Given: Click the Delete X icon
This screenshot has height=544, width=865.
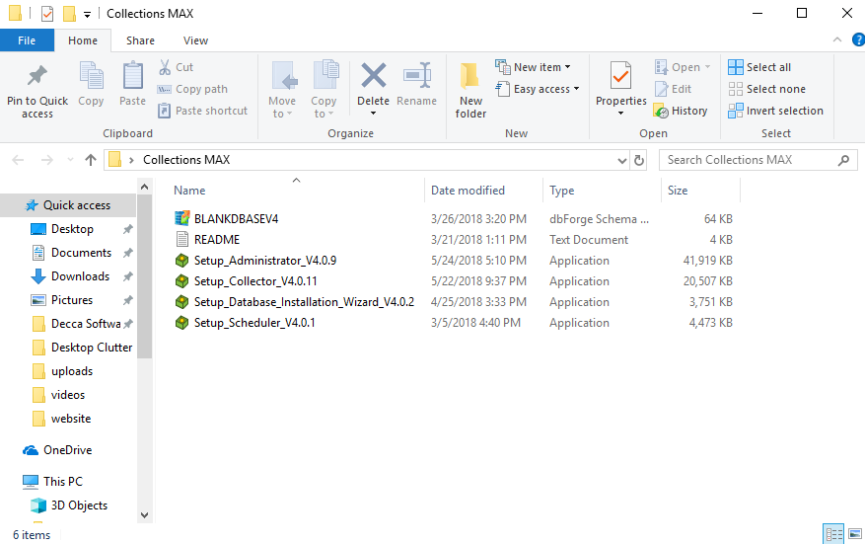Looking at the screenshot, I should pyautogui.click(x=374, y=75).
